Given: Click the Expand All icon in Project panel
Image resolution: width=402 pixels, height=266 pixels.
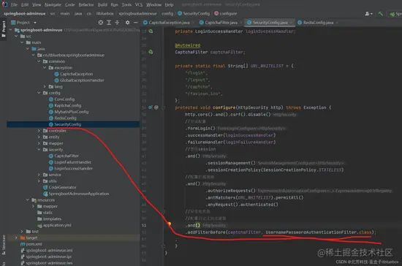Looking at the screenshot, I should click(x=109, y=23).
